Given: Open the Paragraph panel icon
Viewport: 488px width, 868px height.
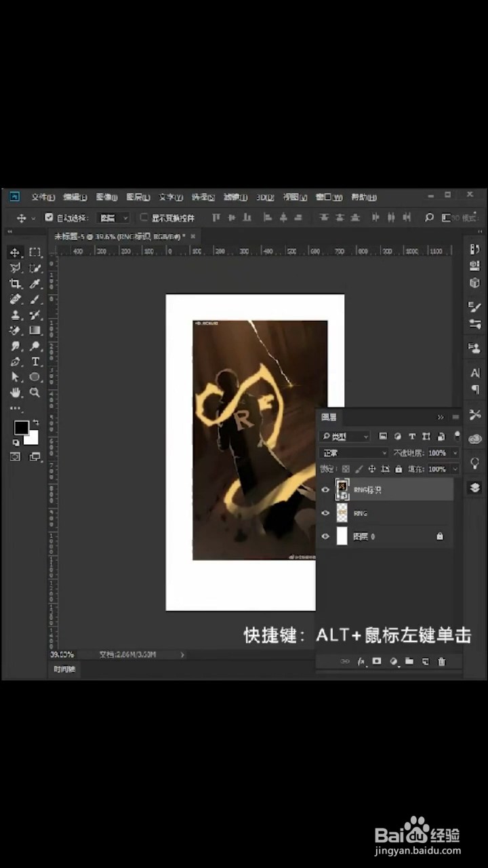Looking at the screenshot, I should point(475,389).
